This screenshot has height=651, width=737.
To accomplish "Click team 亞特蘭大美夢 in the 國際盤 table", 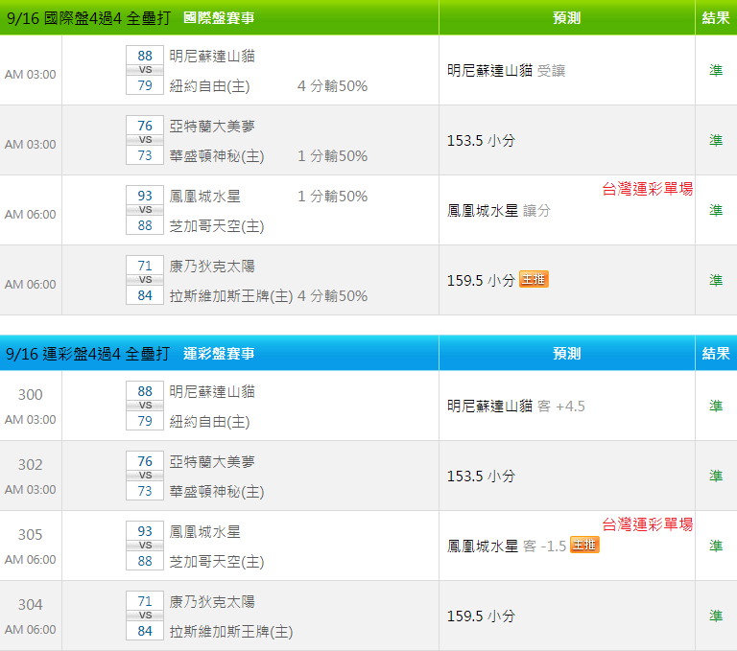I will click(x=212, y=127).
